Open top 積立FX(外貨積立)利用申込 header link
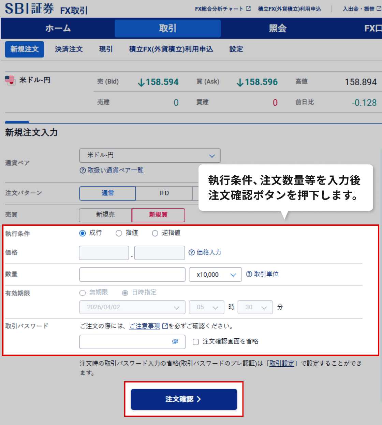382x425 pixels. tap(290, 9)
